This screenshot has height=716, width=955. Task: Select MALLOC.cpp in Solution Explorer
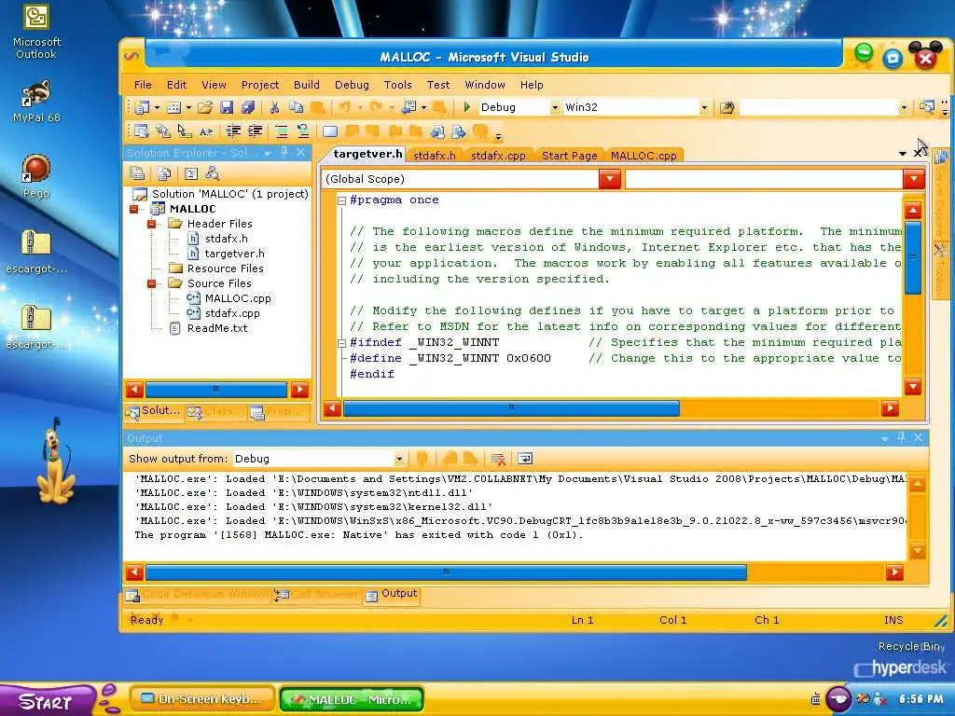click(238, 298)
